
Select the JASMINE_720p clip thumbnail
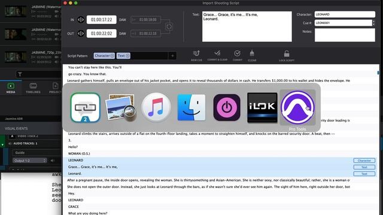pyautogui.click(x=16, y=57)
